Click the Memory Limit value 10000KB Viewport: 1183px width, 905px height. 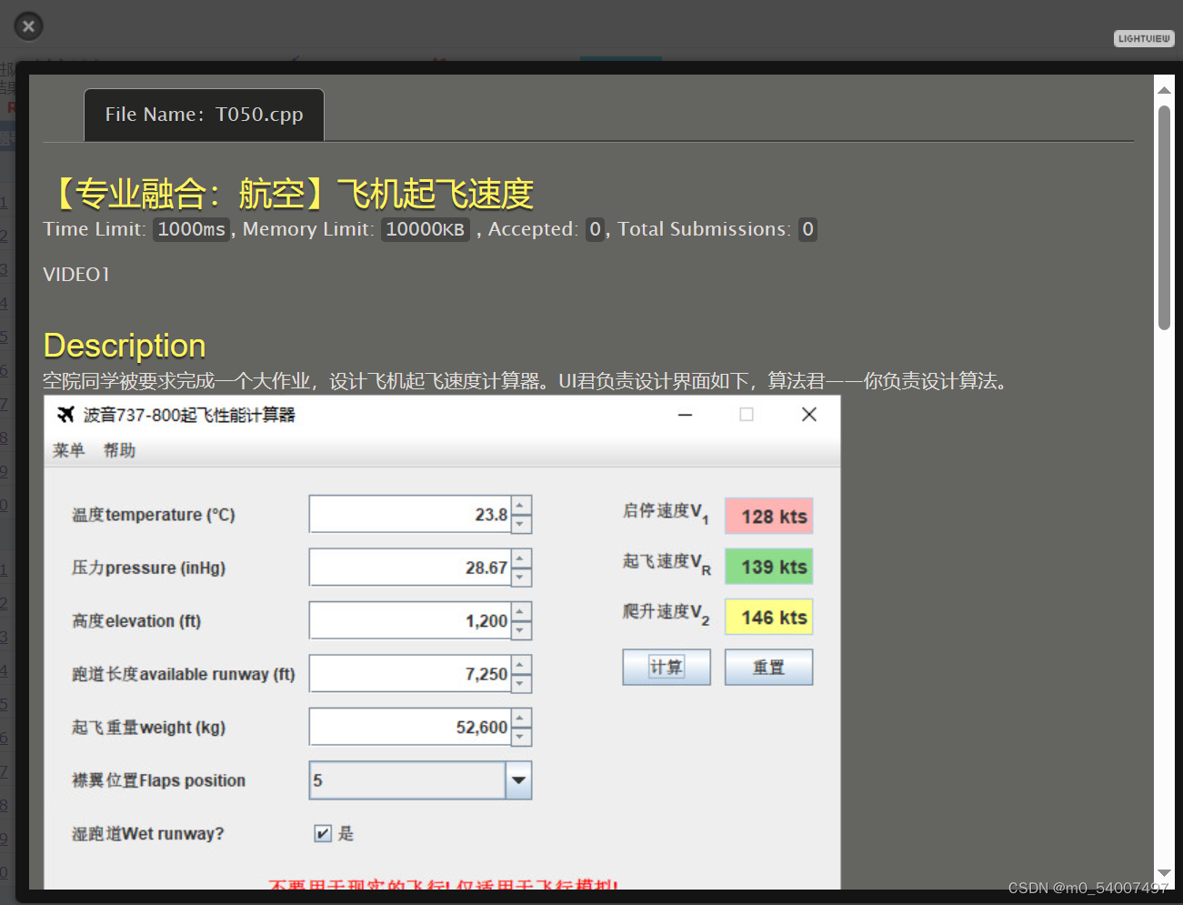(x=426, y=229)
